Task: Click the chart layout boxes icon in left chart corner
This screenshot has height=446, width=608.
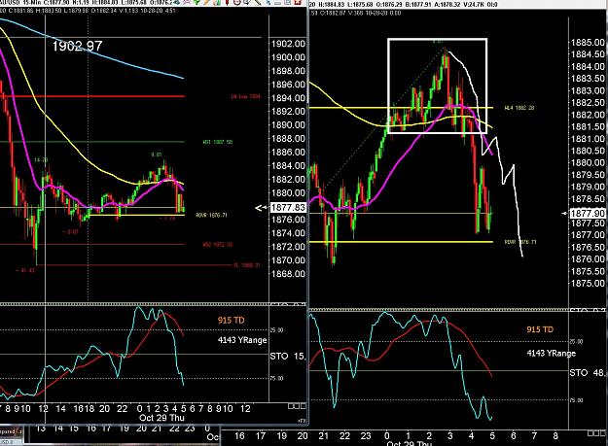Action: coord(297,406)
